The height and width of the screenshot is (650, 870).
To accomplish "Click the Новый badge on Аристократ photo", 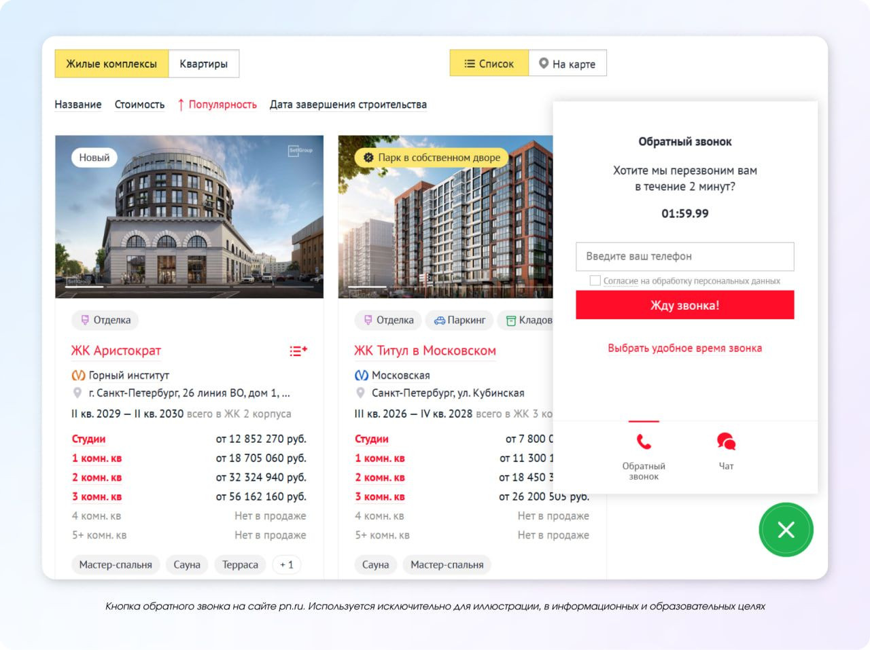I will (94, 158).
